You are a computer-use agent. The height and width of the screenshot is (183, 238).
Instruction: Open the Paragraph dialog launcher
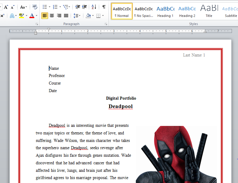[106, 24]
